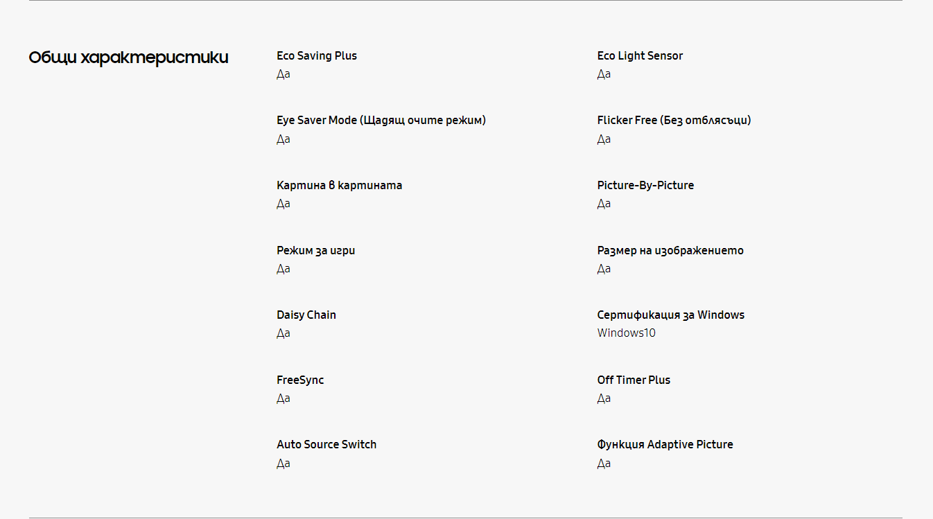The height and width of the screenshot is (519, 933).
Task: Click the Flicker Free spec label
Action: tap(674, 121)
